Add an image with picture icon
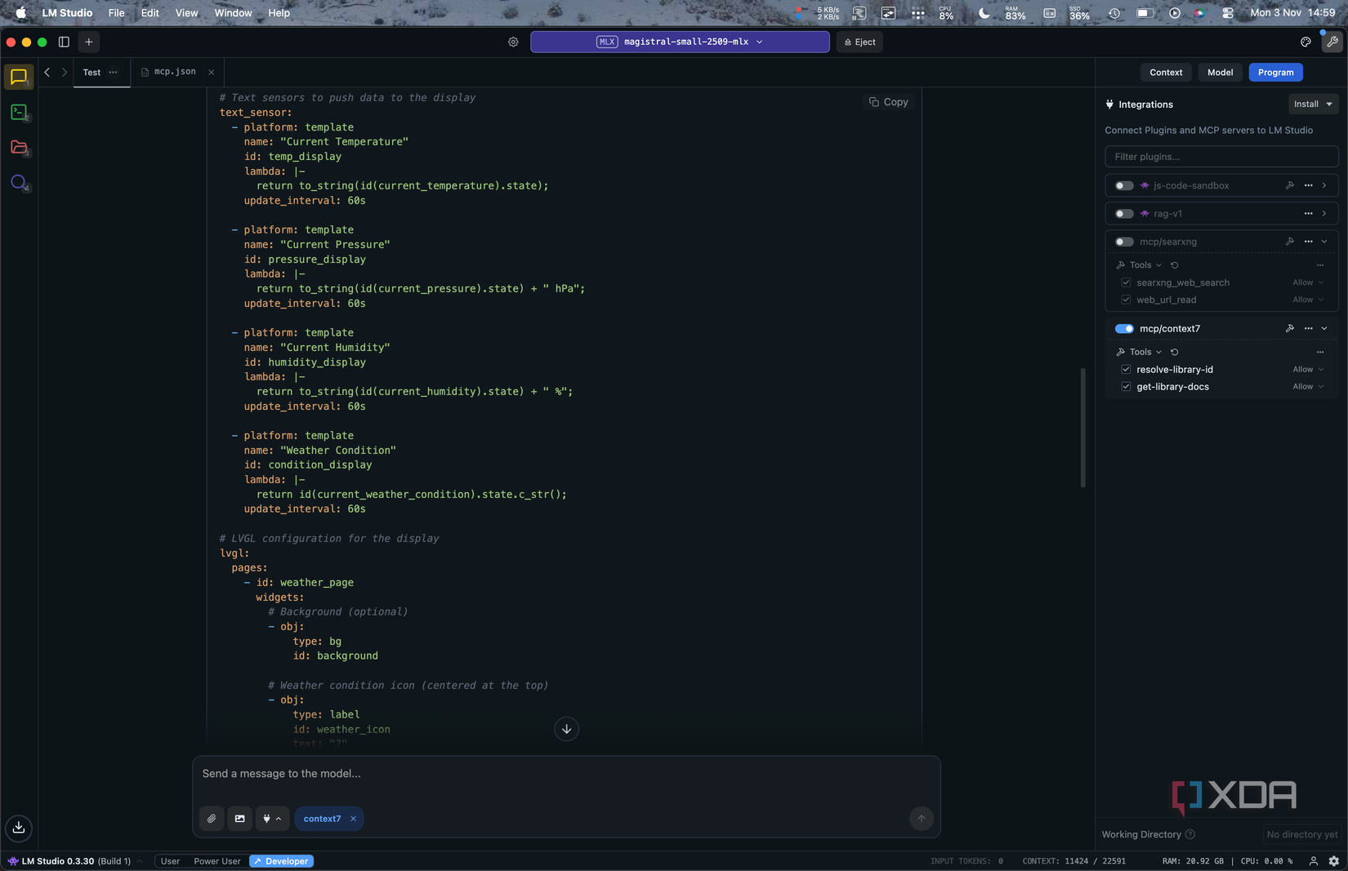This screenshot has height=871, width=1348. [x=239, y=818]
